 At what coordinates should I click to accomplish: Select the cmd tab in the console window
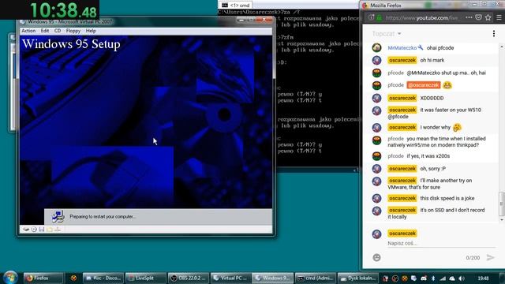(236, 6)
